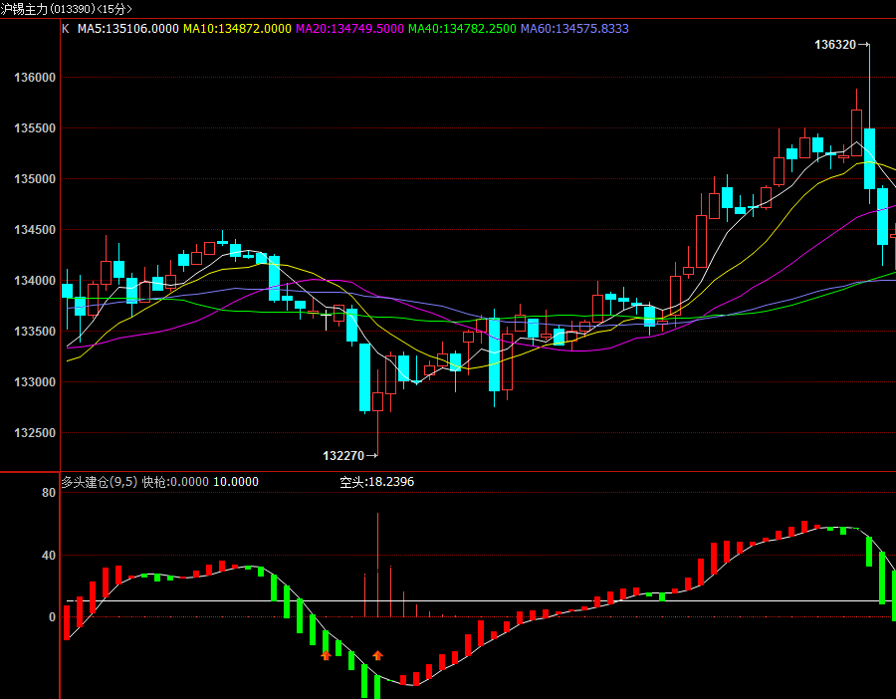Select the MA10:134872.0000 indicator label
896x699 pixels.
237,29
